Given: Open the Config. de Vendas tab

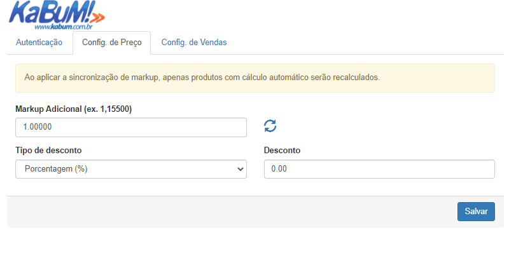Looking at the screenshot, I should point(194,43).
